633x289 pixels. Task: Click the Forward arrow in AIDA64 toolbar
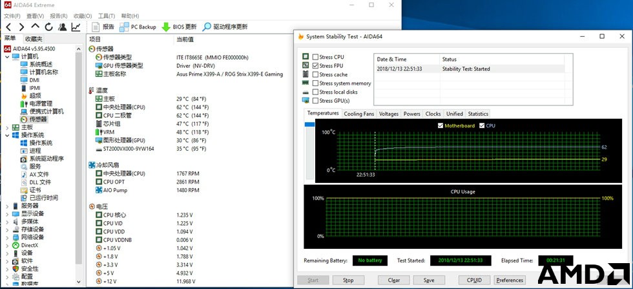point(22,27)
